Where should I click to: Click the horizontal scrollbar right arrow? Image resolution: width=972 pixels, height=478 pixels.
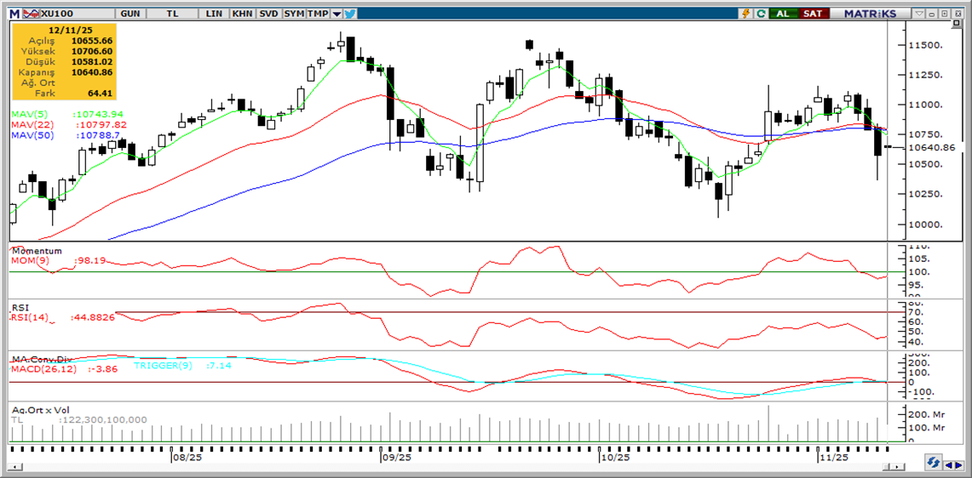click(x=896, y=467)
